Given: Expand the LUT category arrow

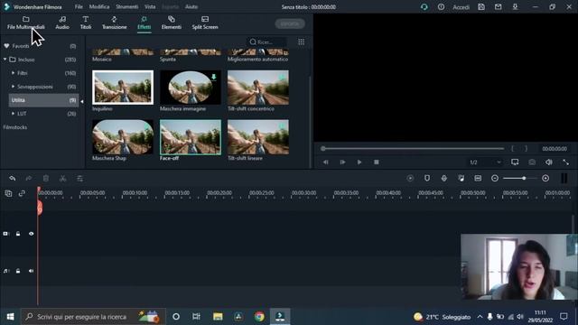Looking at the screenshot, I should [x=13, y=114].
